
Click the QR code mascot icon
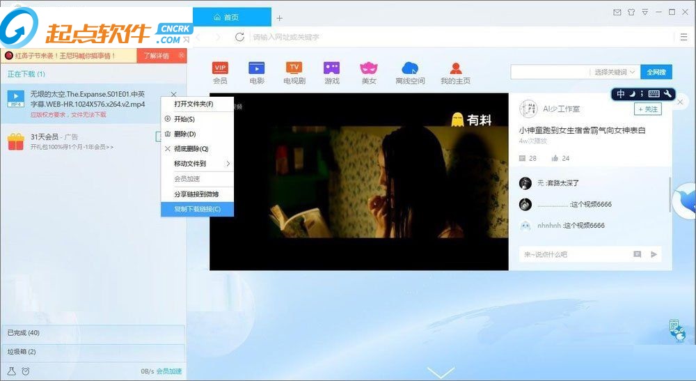[x=677, y=330]
